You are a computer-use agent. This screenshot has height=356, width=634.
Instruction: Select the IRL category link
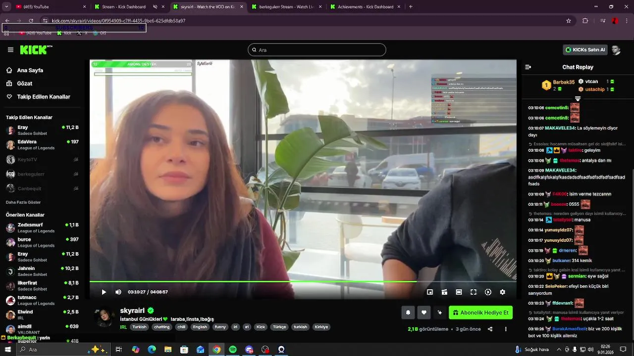123,327
